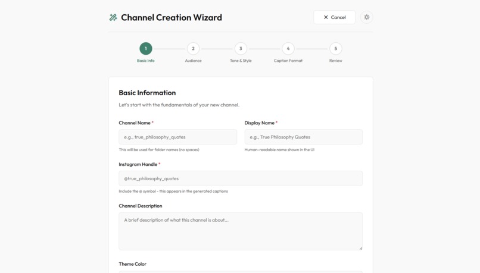Click the Channel Creation Wizard title

click(x=172, y=17)
